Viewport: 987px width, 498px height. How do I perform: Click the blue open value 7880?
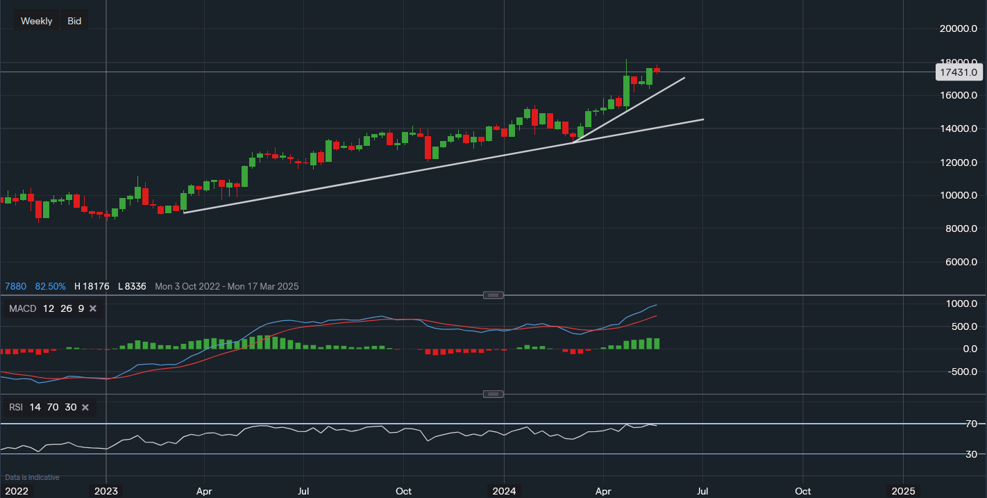click(15, 286)
